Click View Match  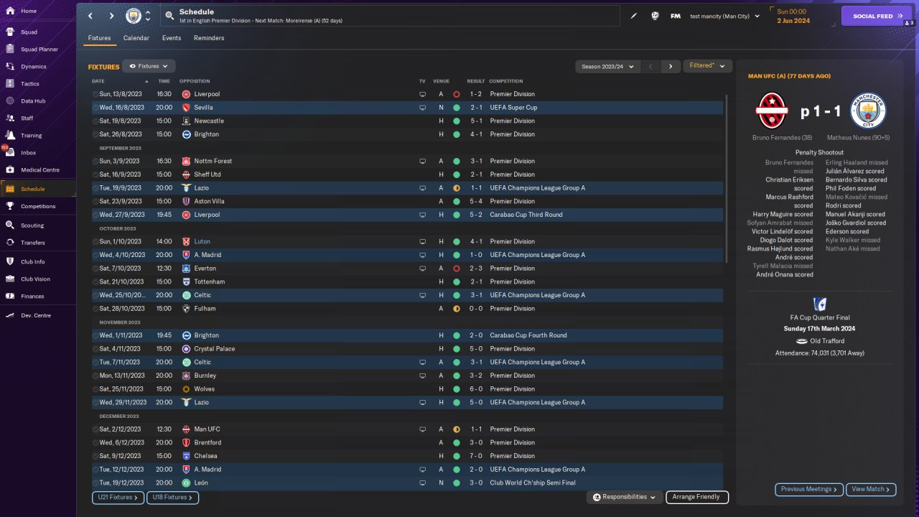coord(871,490)
